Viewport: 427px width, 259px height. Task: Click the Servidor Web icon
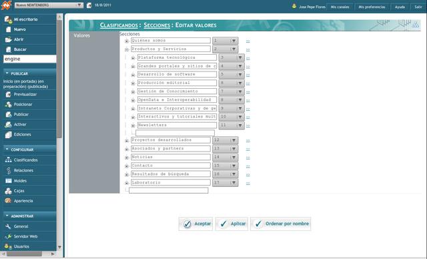[x=9, y=237]
